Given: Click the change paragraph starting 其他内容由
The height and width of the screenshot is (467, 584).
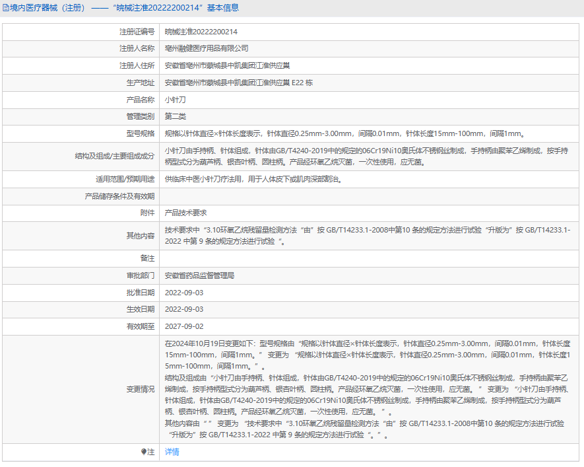Looking at the screenshot, I should (x=365, y=429).
